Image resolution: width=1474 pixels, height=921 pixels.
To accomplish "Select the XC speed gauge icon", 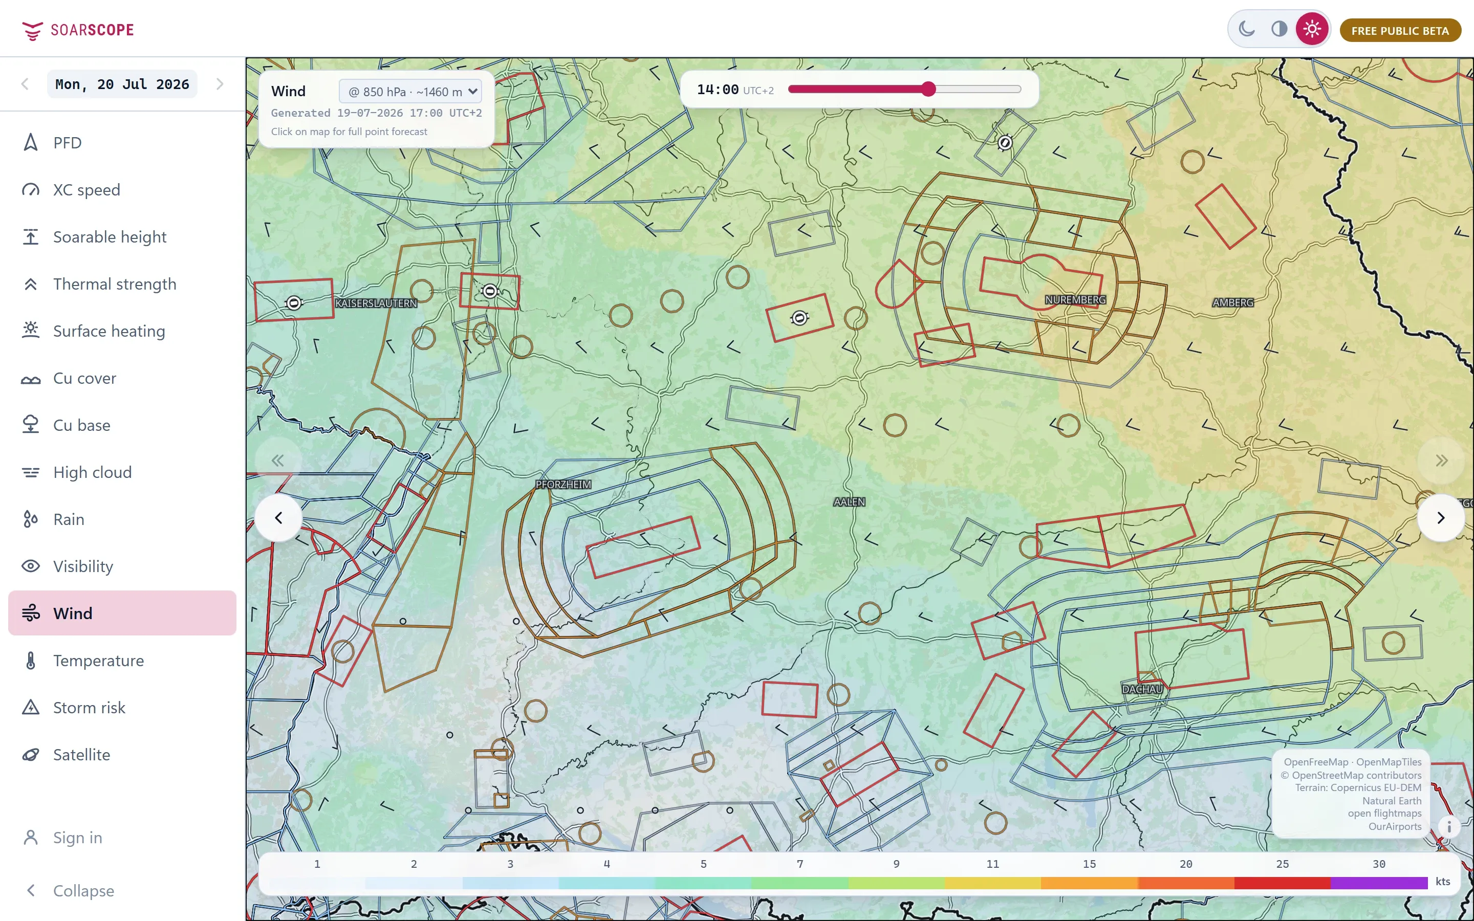I will click(x=31, y=190).
